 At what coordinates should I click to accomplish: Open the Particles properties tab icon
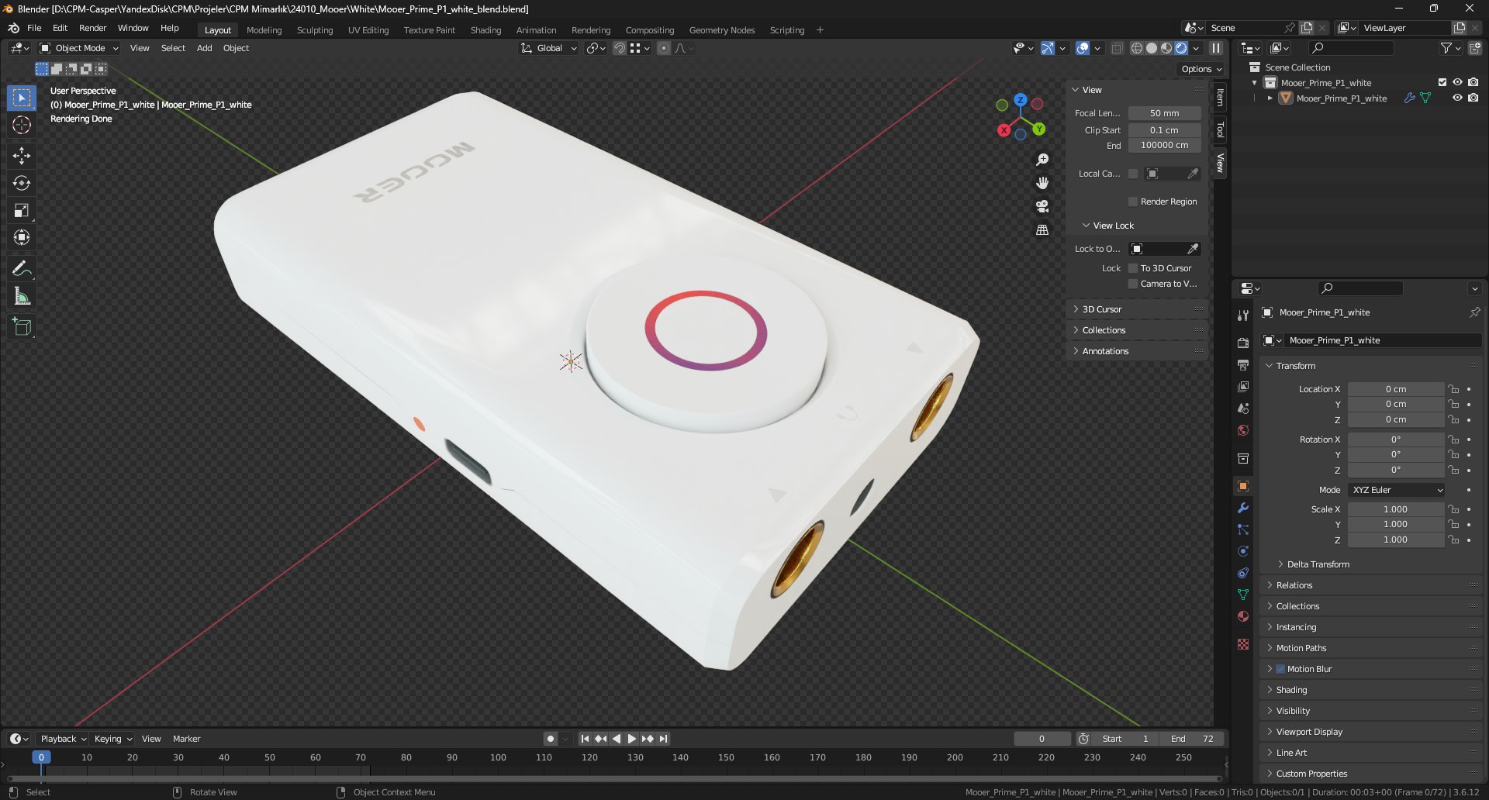pyautogui.click(x=1243, y=529)
